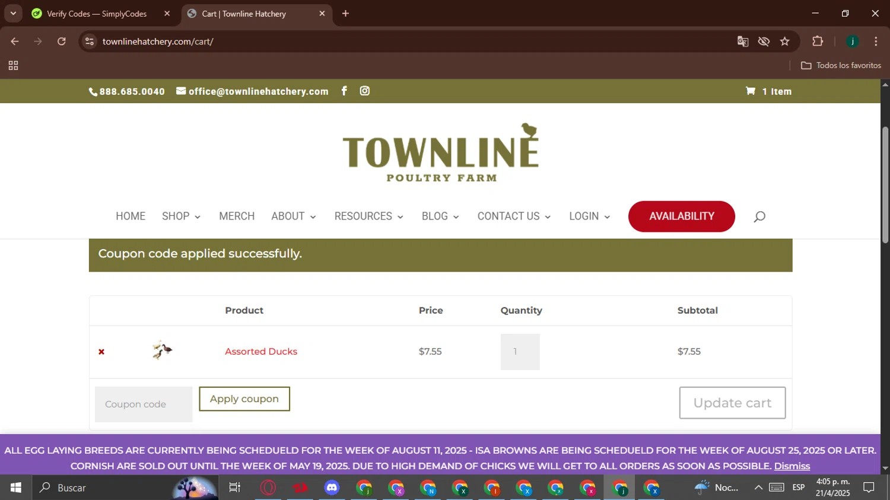This screenshot has height=500, width=890.
Task: Open the taskbar clock showing 4:05 p. m.
Action: pyautogui.click(x=832, y=488)
